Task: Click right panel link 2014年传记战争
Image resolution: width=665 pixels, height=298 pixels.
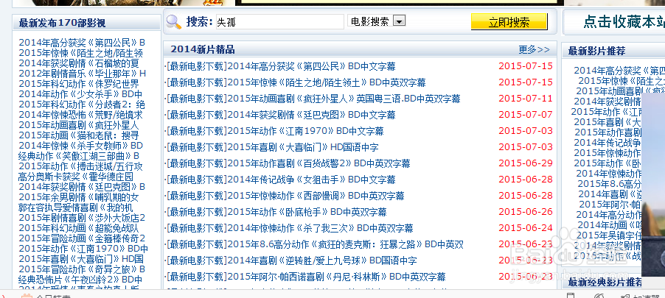Action: click(607, 143)
